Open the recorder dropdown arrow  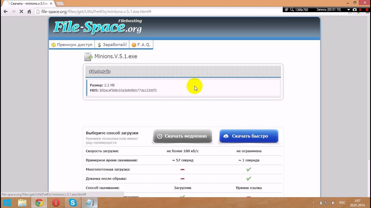pos(349,10)
